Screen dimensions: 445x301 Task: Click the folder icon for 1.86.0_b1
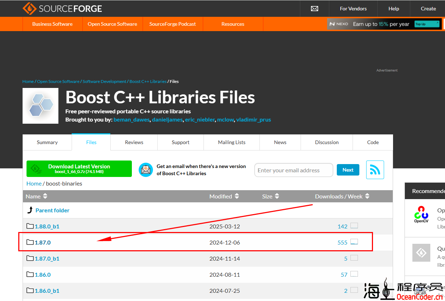coord(30,290)
